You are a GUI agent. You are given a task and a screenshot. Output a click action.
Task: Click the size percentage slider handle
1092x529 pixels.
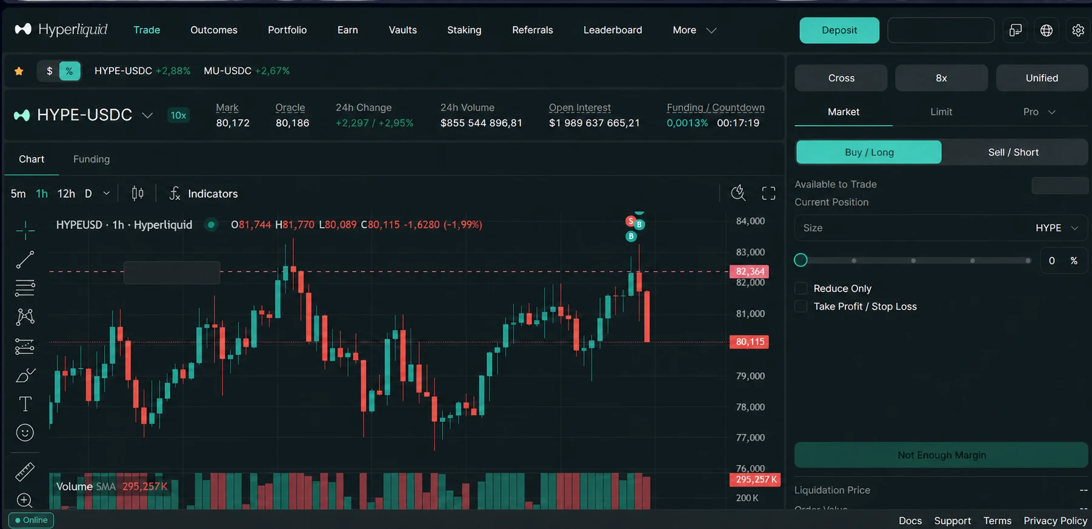pos(801,261)
